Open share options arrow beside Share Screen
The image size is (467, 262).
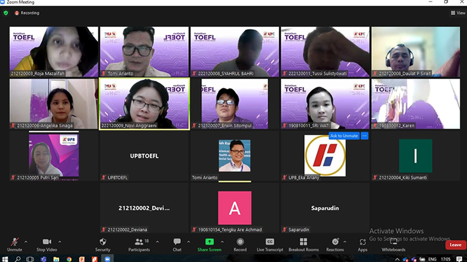point(222,242)
